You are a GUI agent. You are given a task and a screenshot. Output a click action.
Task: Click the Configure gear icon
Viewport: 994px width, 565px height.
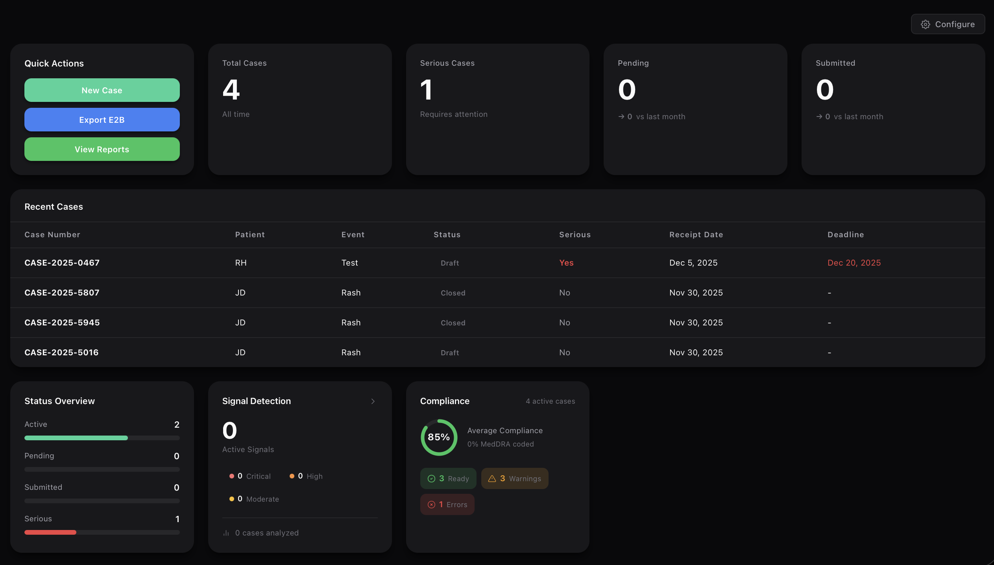[926, 24]
